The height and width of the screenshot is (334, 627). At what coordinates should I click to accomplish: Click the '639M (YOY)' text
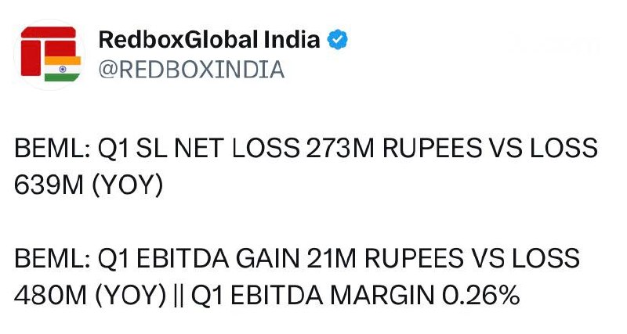pyautogui.click(x=89, y=185)
